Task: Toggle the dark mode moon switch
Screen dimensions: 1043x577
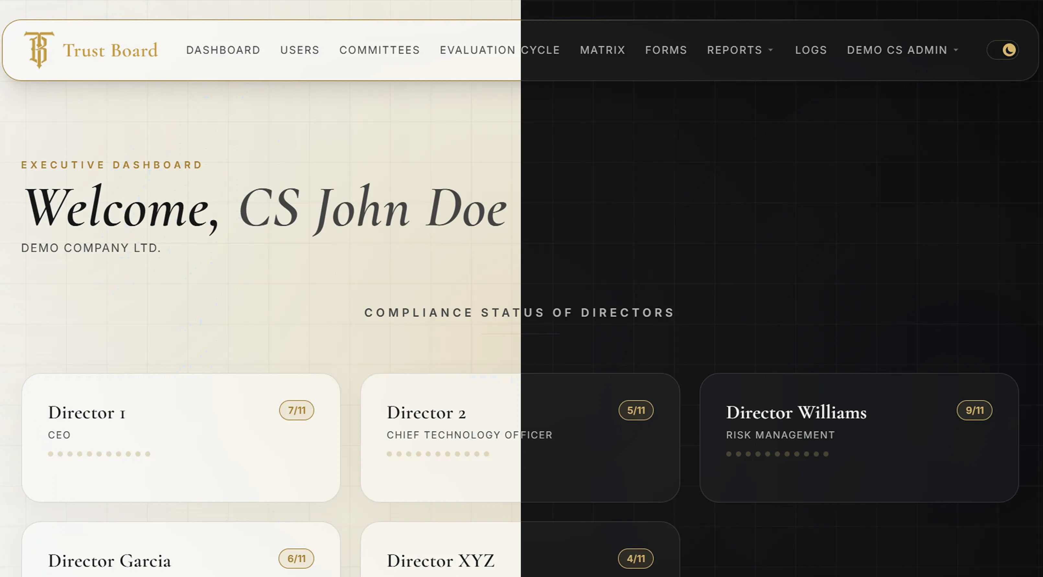Action: [x=1003, y=50]
